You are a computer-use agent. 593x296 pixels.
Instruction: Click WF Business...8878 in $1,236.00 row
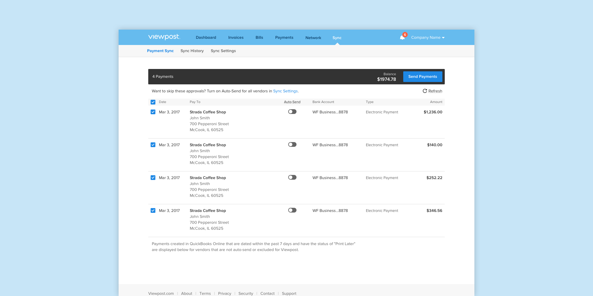[x=330, y=112]
